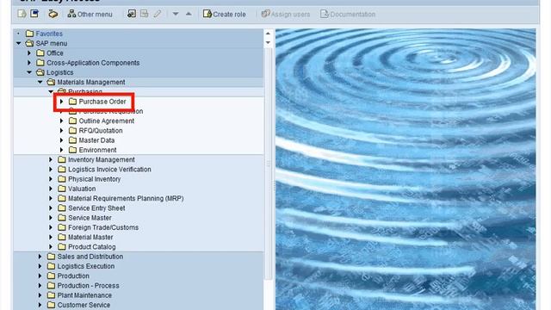The image size is (551, 310).
Task: Collapse the Materials Management arrow
Action: [40, 82]
